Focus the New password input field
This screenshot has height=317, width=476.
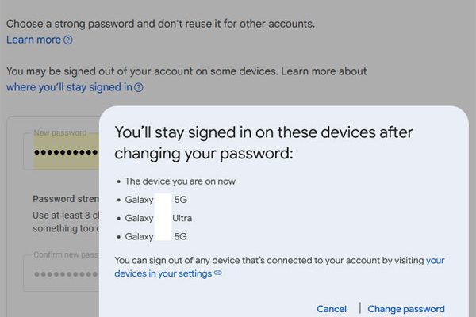pyautogui.click(x=63, y=151)
